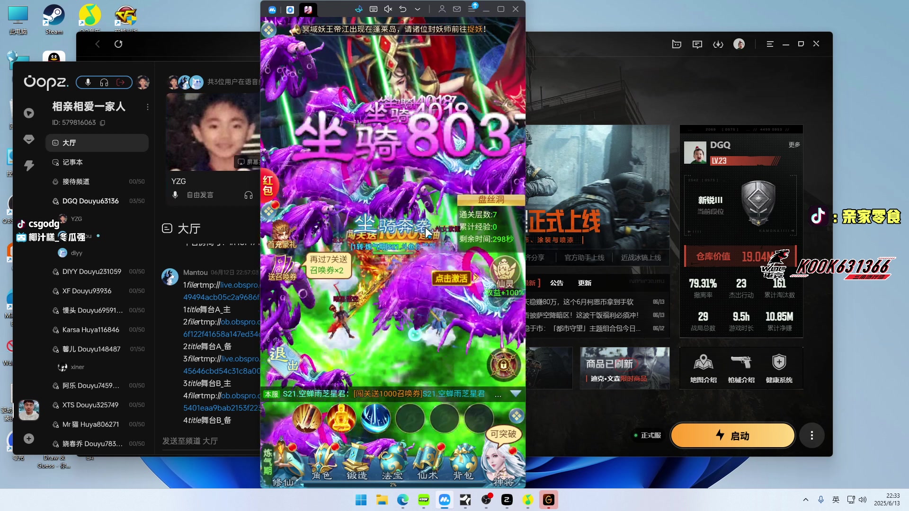Mute YZG's microphone in voice card
Viewport: 909px width, 511px height.
point(175,195)
